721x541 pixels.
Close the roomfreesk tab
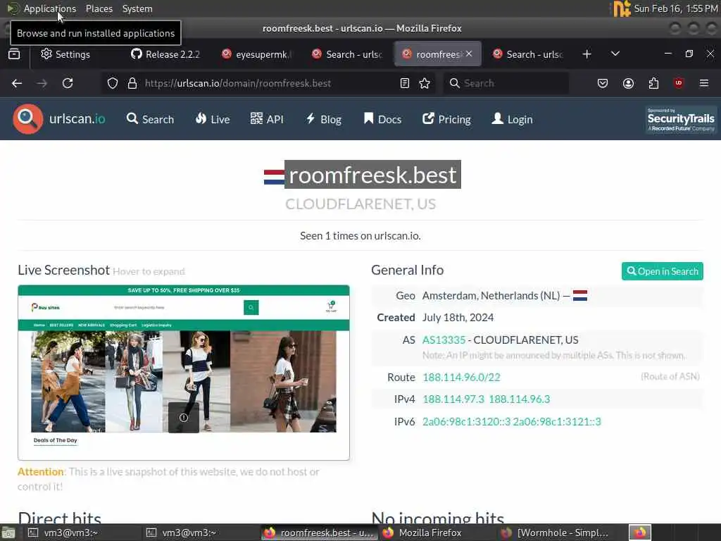point(468,54)
